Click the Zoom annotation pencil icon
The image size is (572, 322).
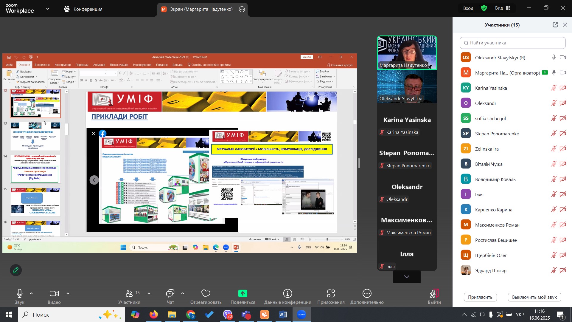point(16,270)
